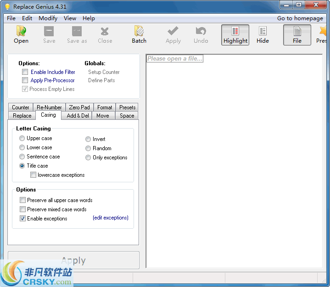Click the Apply checkmark toolbar icon
Screen dimensions: 330x287
(173, 35)
